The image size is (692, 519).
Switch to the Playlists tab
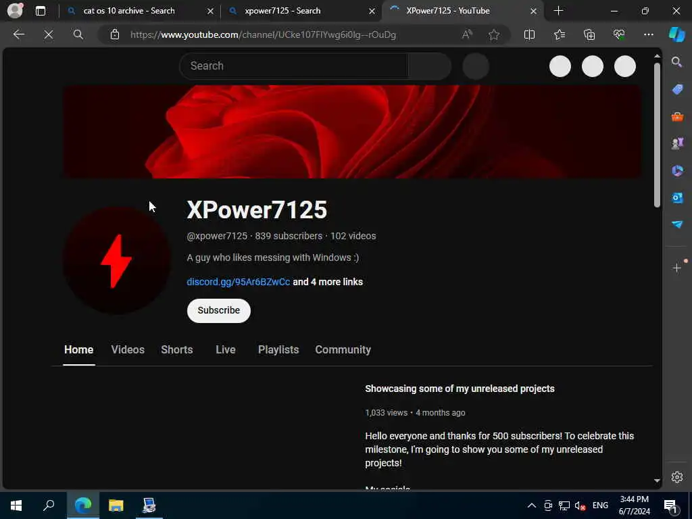coord(278,350)
